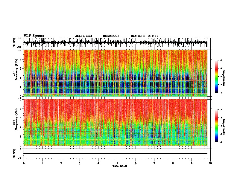
Task: Click the 'VLF Spectra' title text
Action: [34, 36]
